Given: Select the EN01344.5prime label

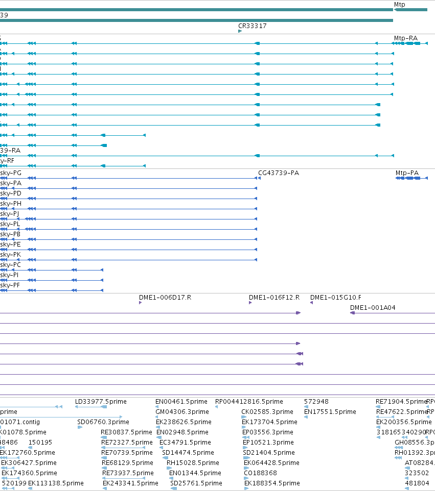Looking at the screenshot, I should coord(195,473).
